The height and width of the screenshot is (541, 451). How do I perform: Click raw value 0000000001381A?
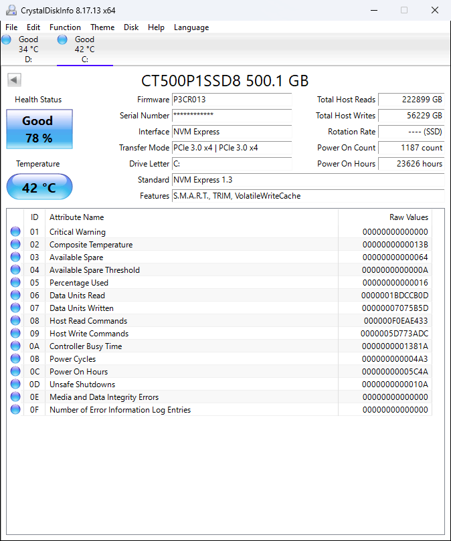click(395, 346)
